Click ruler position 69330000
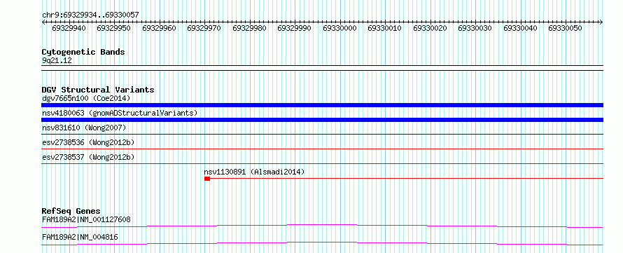623x253 pixels. point(339,28)
